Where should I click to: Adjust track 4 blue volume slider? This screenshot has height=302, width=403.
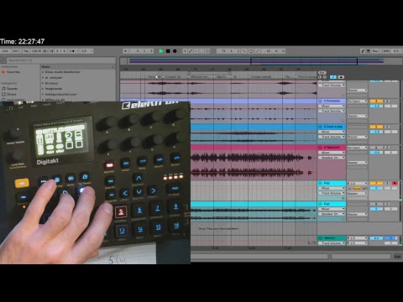pyautogui.click(x=376, y=106)
